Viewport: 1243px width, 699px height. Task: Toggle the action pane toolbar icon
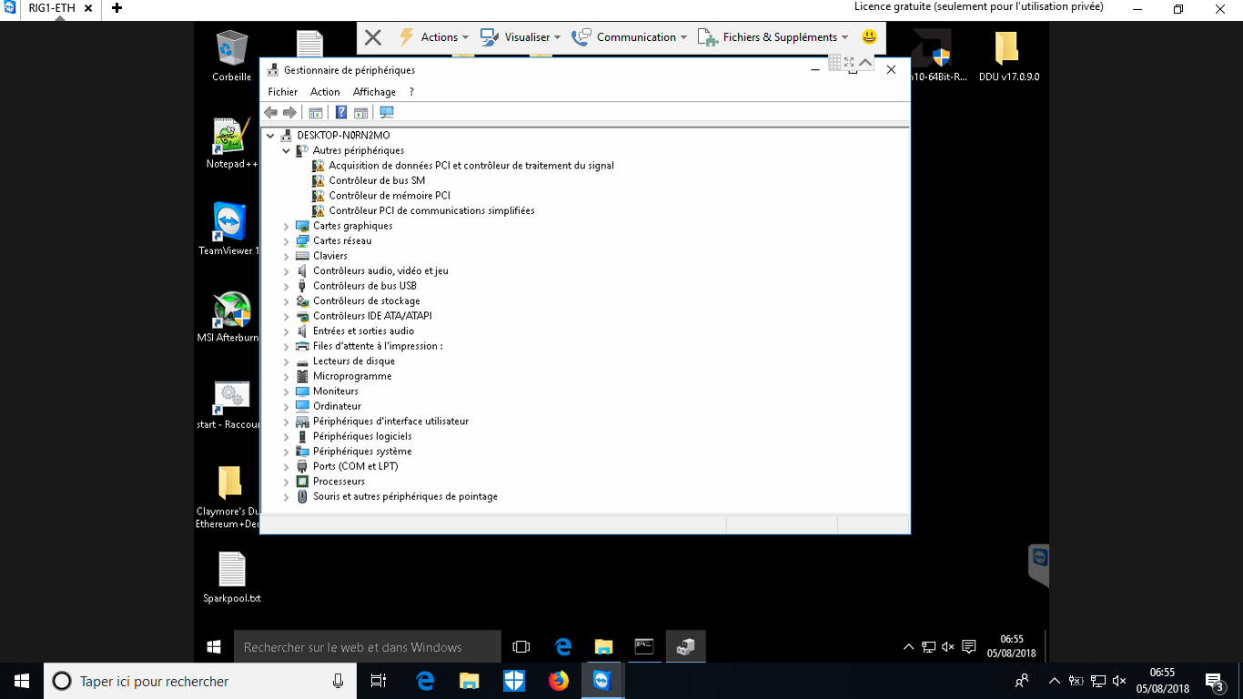point(360,113)
